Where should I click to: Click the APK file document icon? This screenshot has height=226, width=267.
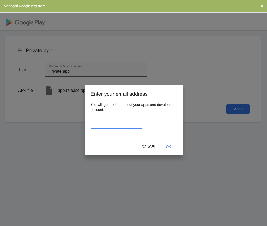pyautogui.click(x=49, y=91)
